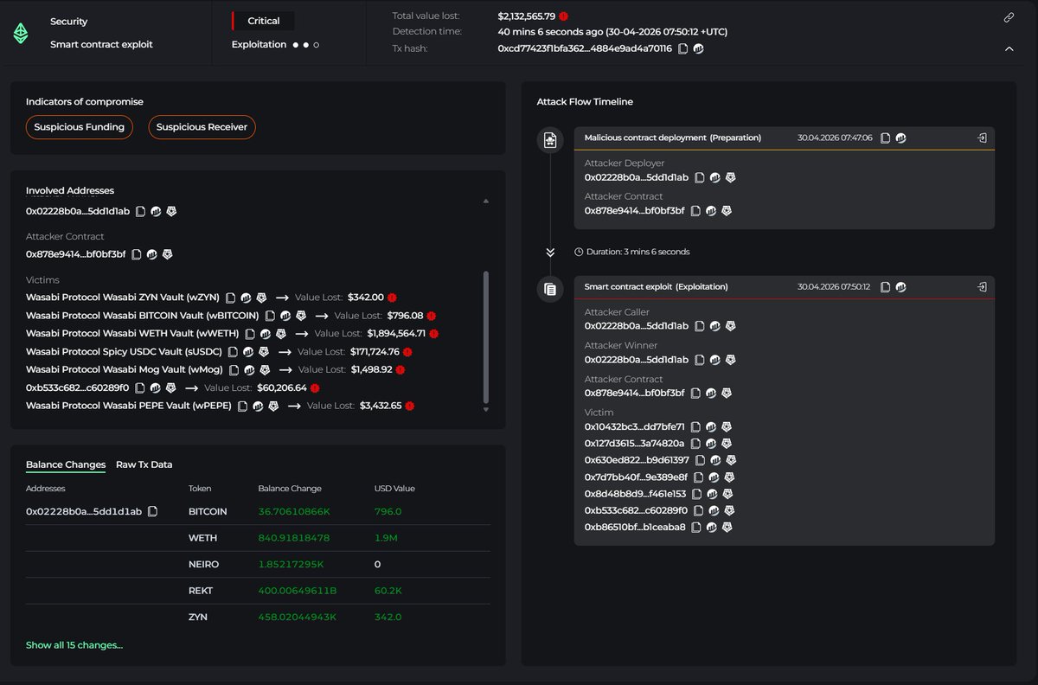The image size is (1038, 685).
Task: Open the Smart contract exploit step details
Action: [982, 286]
